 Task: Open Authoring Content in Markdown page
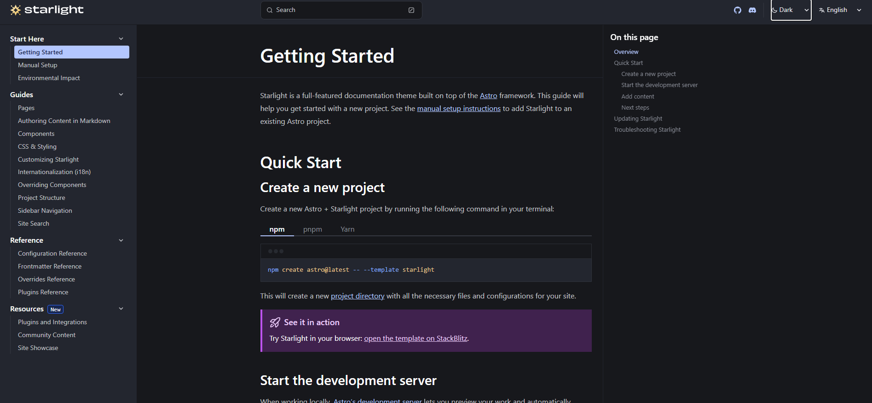72,121
